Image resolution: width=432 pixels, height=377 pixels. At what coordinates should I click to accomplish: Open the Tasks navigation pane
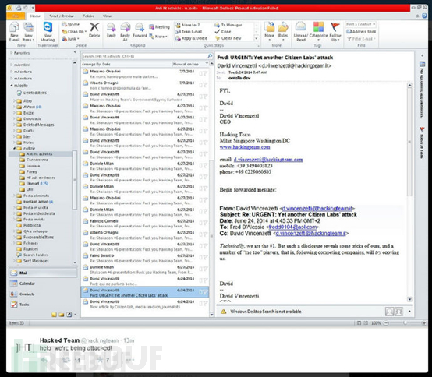(43, 305)
